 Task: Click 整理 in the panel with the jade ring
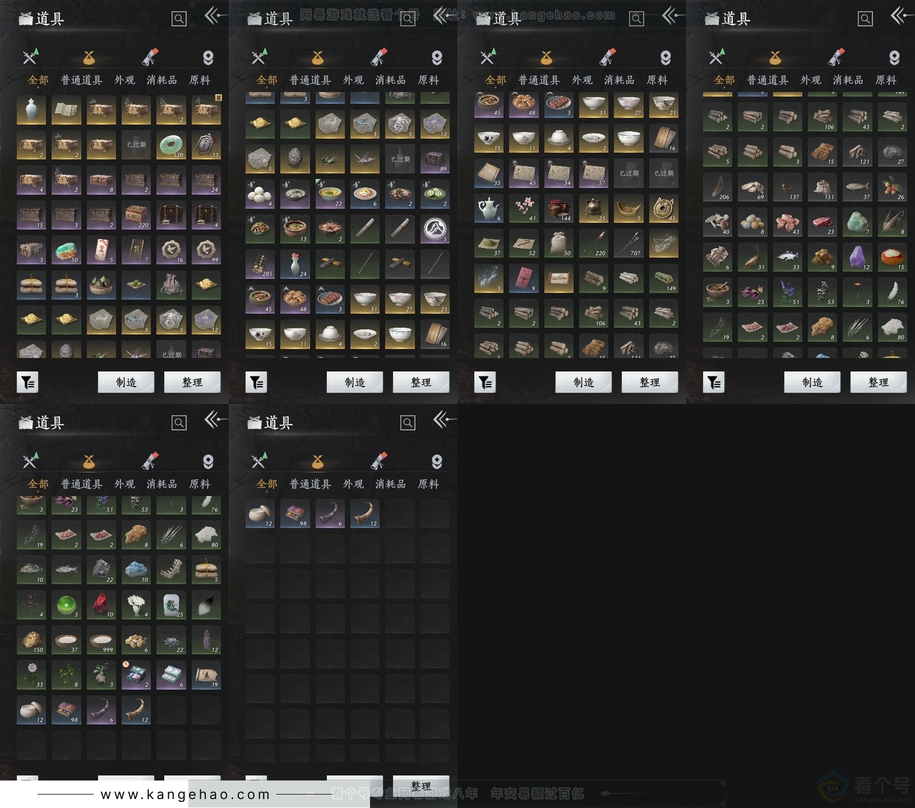click(192, 382)
